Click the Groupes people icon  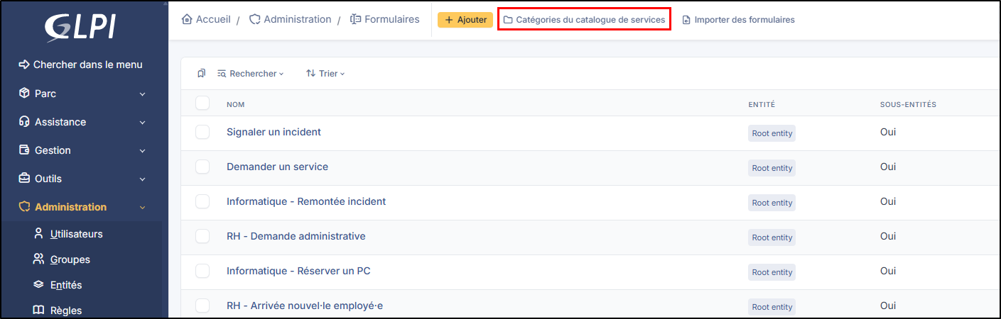39,259
